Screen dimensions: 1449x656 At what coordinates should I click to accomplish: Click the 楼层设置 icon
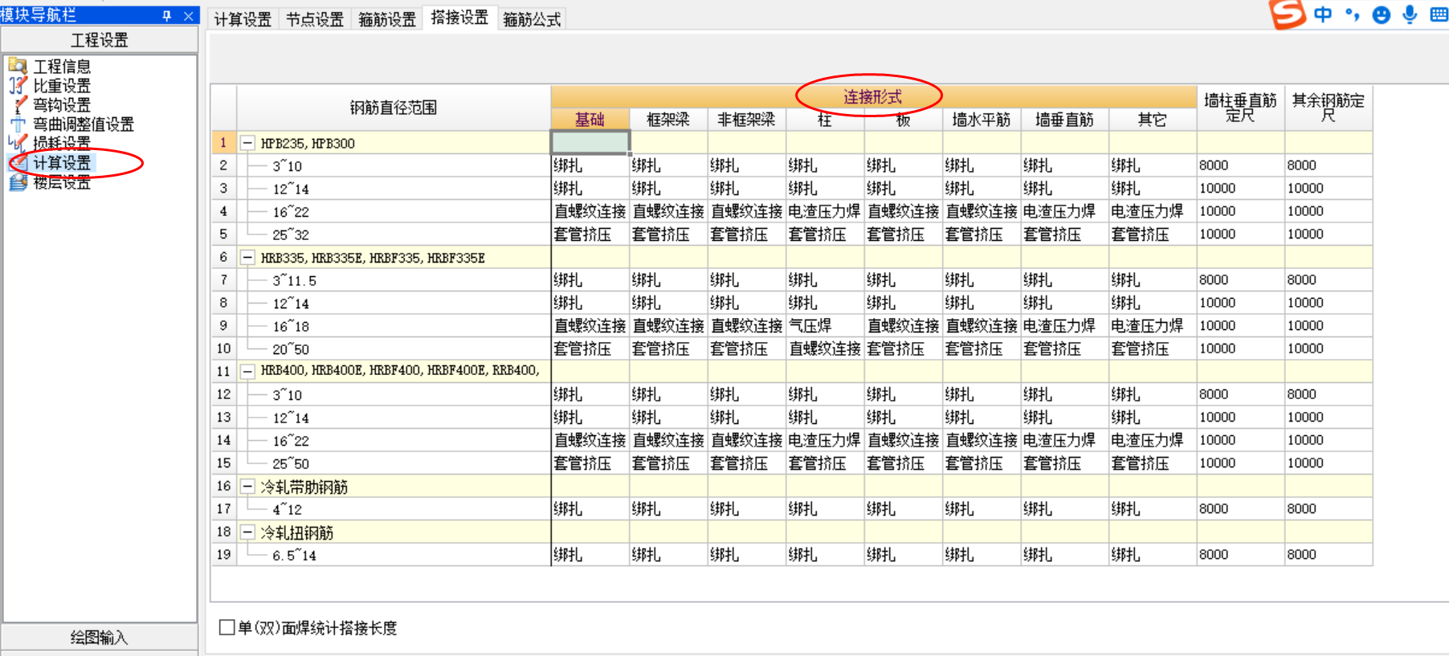click(x=18, y=182)
